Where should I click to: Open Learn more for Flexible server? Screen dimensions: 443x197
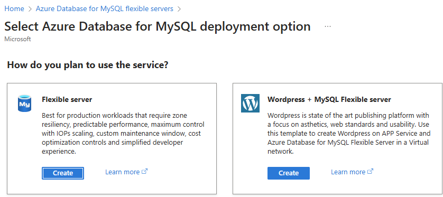(122, 172)
